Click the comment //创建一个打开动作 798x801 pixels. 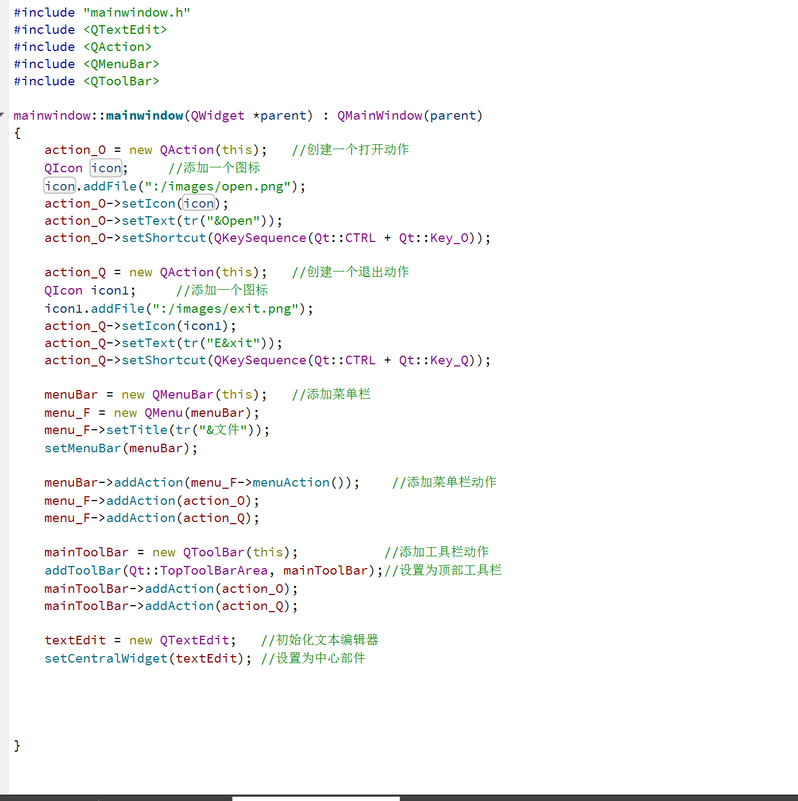[350, 150]
